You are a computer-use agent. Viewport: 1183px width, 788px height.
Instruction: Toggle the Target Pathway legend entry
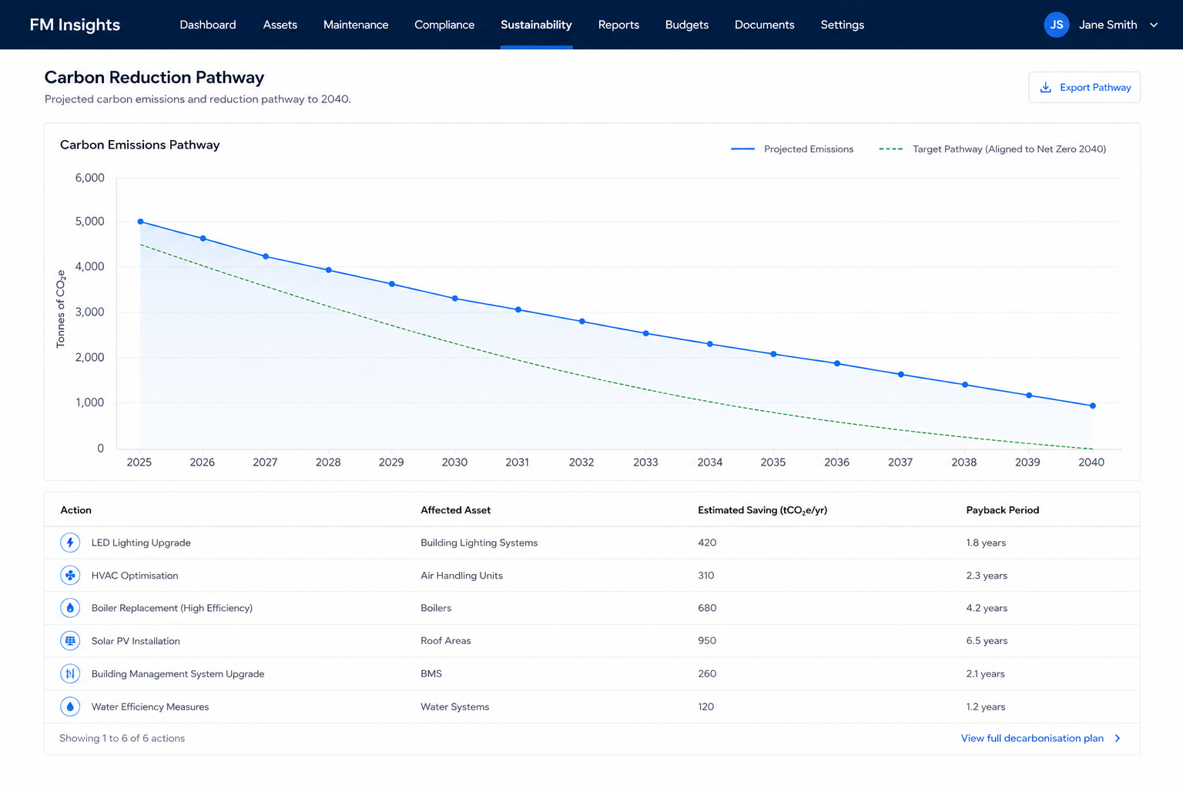pos(993,149)
